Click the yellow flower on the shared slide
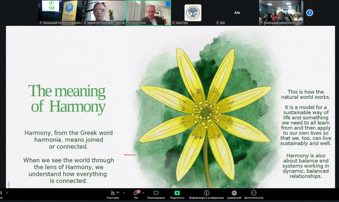This screenshot has height=202, width=339. pyautogui.click(x=205, y=114)
